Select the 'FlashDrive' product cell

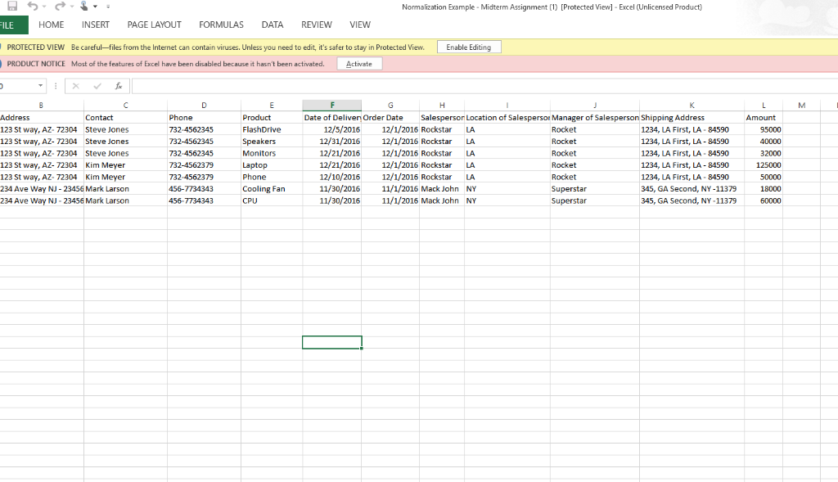pos(272,129)
